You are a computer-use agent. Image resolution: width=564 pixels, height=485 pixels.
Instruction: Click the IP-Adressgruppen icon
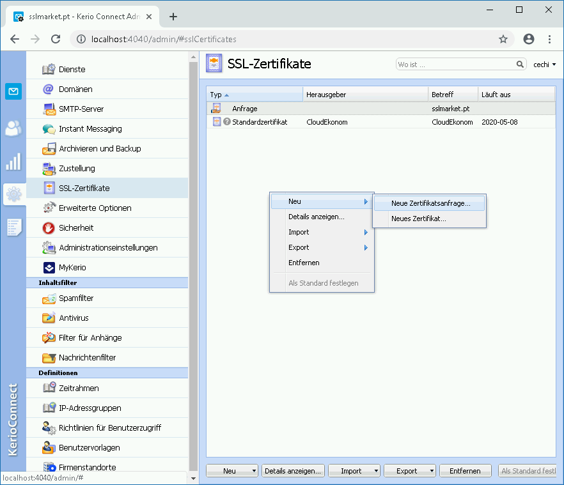click(49, 407)
